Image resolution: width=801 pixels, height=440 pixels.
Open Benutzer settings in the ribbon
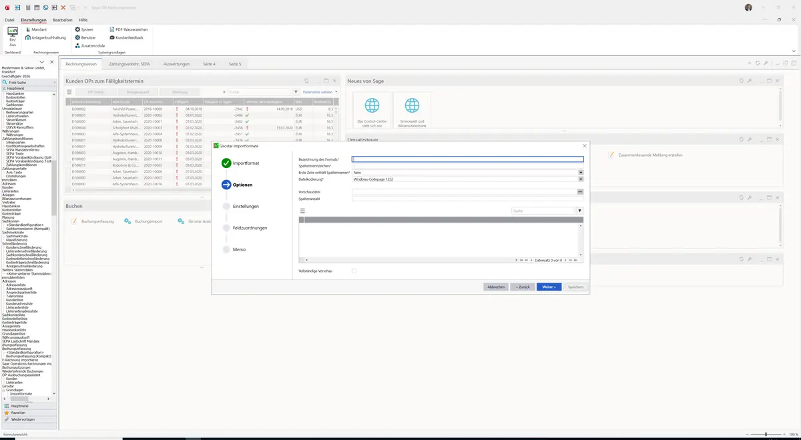(86, 37)
